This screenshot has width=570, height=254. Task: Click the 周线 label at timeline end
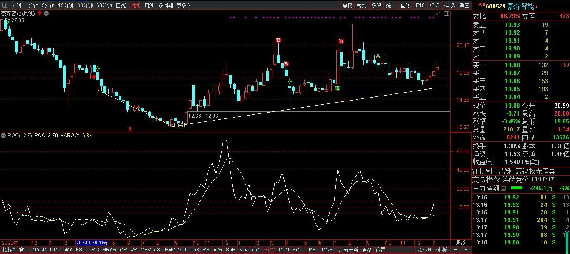(461, 243)
